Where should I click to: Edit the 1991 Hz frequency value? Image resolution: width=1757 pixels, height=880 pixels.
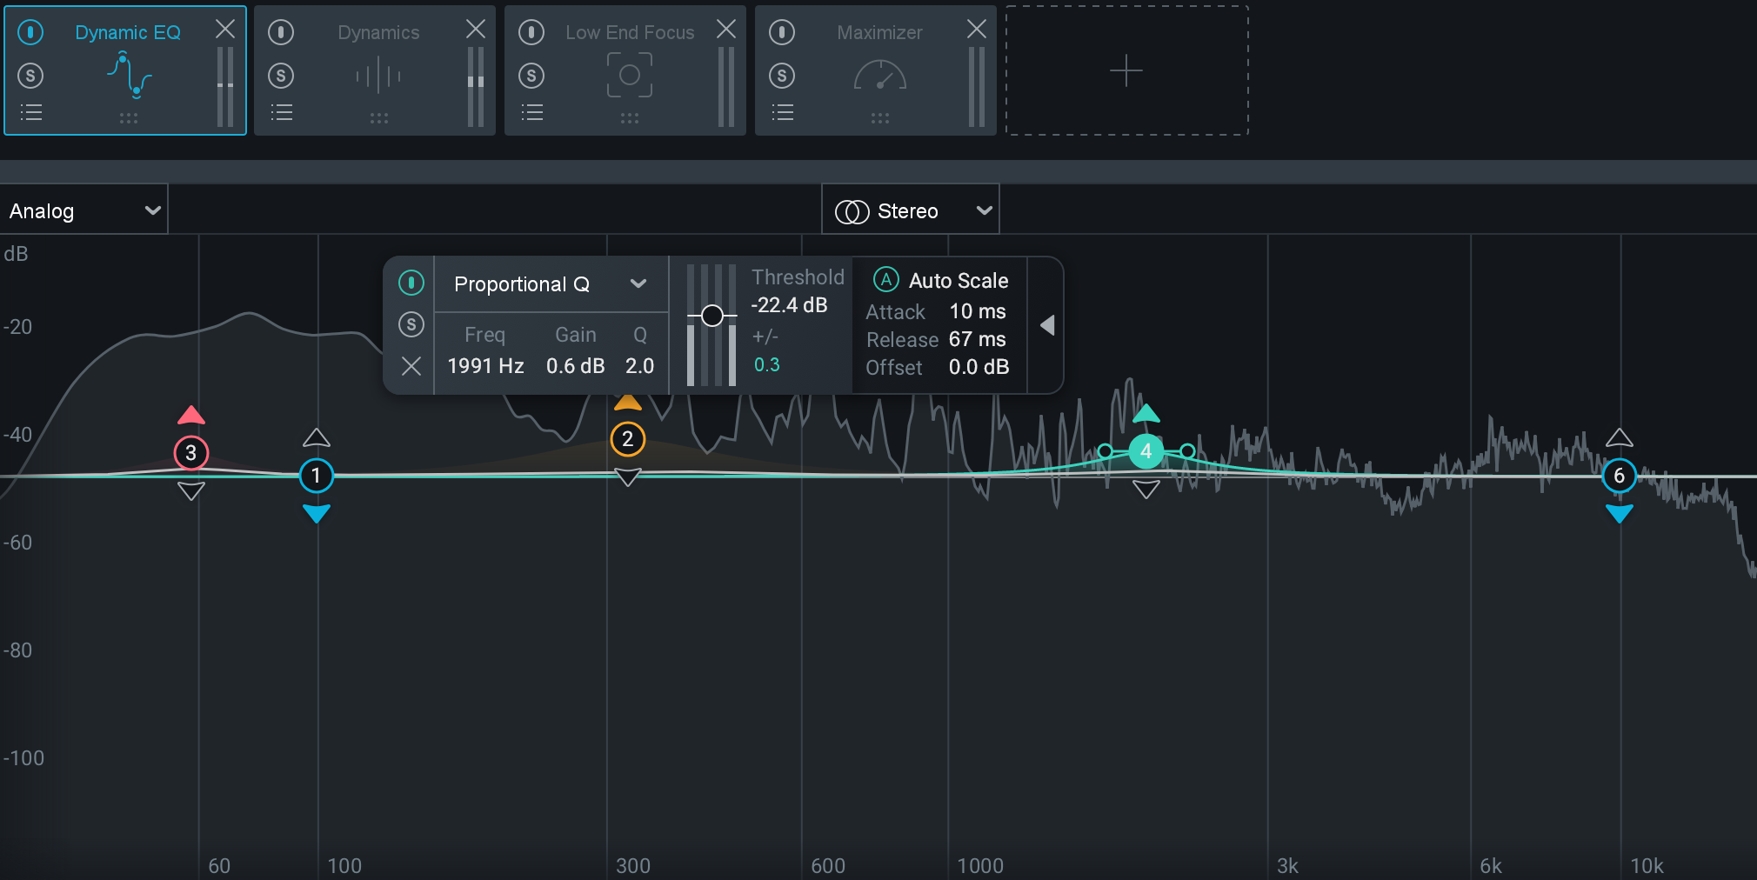tap(485, 366)
